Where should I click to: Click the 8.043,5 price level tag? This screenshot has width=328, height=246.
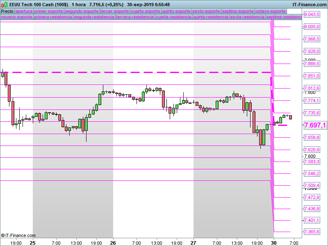312,14
